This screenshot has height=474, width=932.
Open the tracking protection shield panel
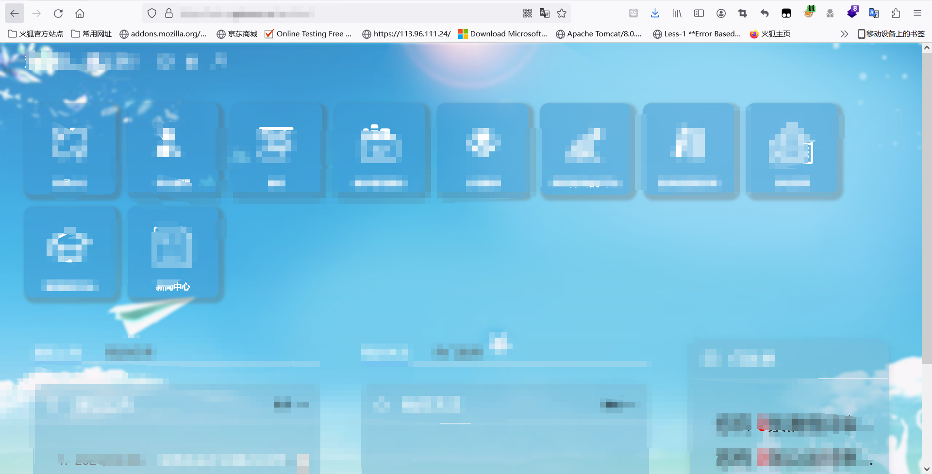pos(152,14)
